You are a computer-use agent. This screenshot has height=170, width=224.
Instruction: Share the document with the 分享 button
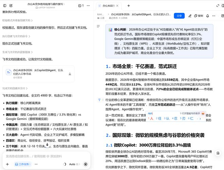[x=179, y=16]
